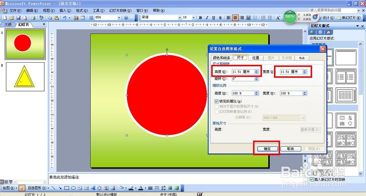Image resolution: width=366 pixels, height=196 pixels.
Task: Click the fill color paint bucket
Action: pyautogui.click(x=122, y=188)
